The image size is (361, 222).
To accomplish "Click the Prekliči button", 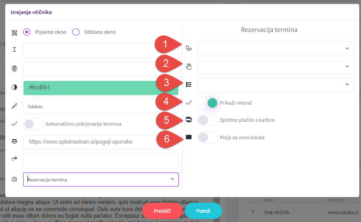I will pyautogui.click(x=162, y=211).
